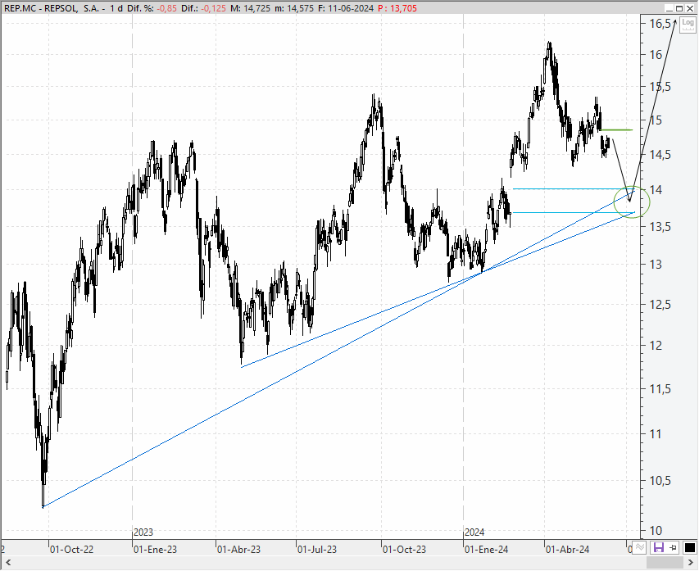
Task: Click the horizontal scrollbar left arrow
Action: (x=7, y=563)
